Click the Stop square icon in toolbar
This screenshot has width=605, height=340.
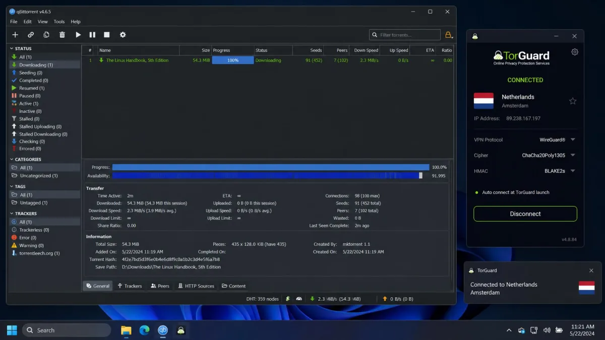click(x=107, y=35)
